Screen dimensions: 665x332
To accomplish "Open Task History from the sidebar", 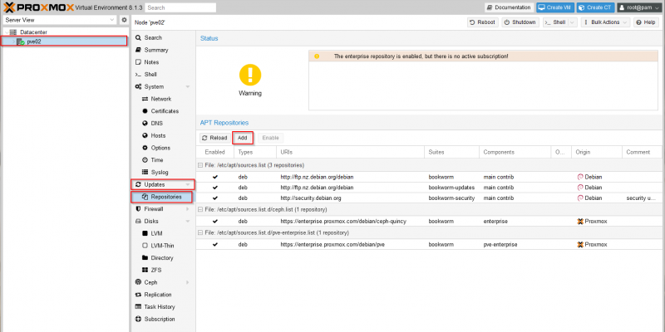I will click(160, 306).
